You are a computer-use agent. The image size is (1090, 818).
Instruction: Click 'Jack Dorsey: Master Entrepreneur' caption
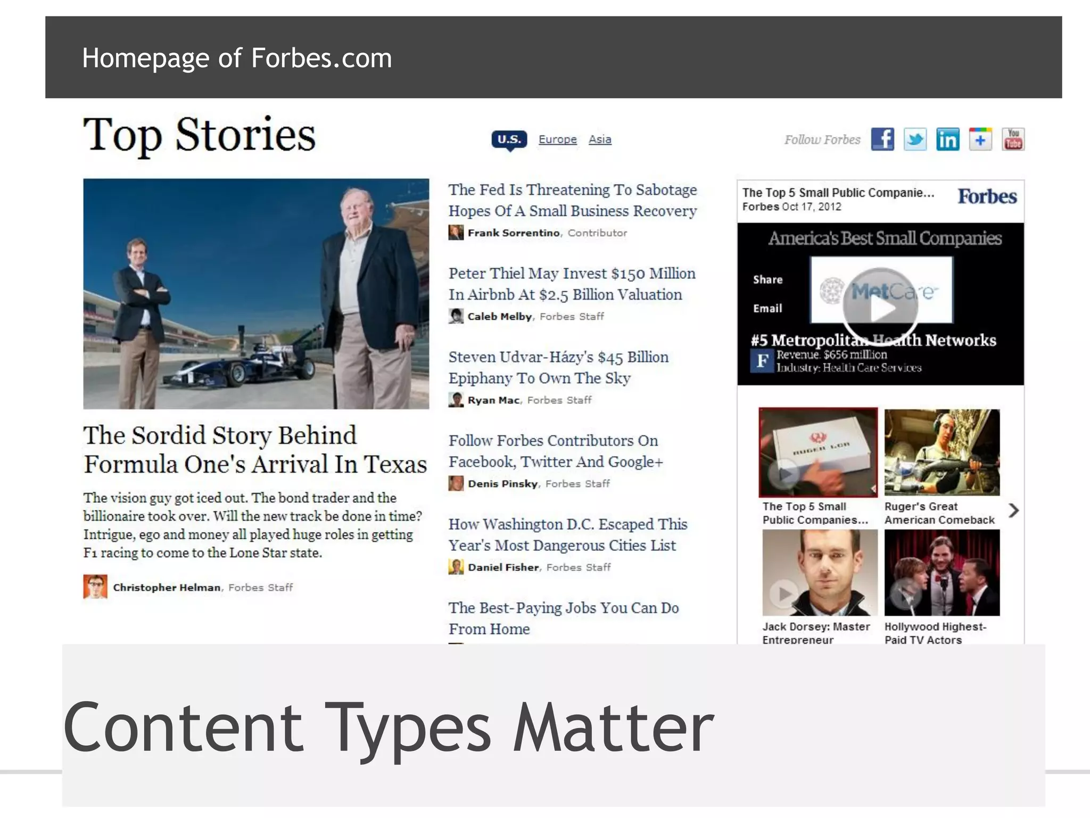point(816,633)
